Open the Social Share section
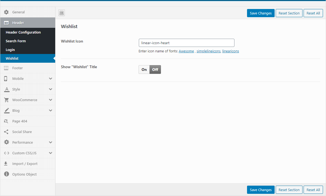Screen dimensions: 326x196 28,132
